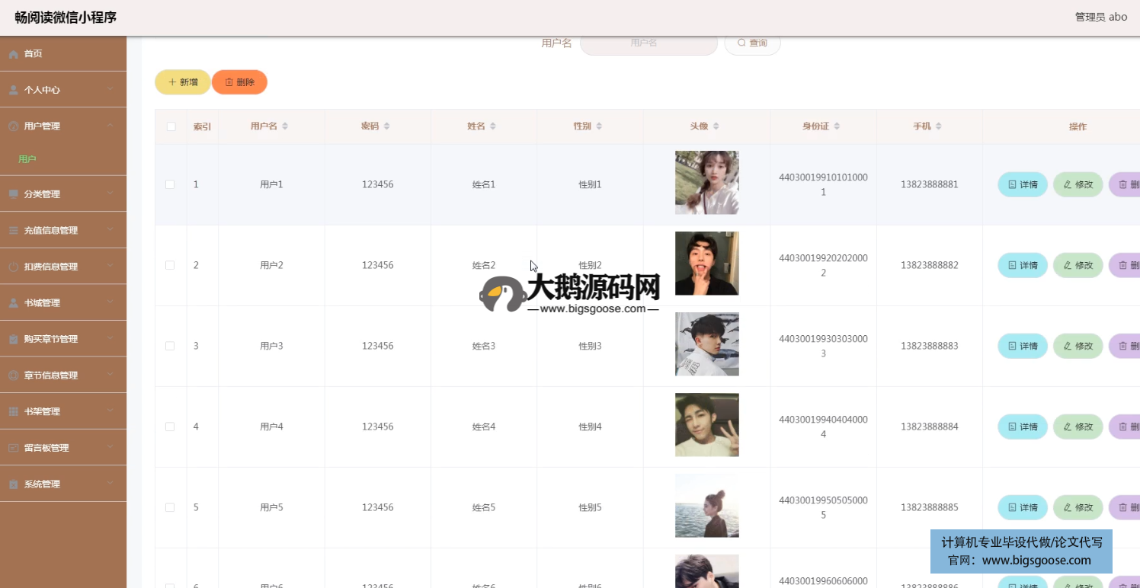
Task: Click 修改 for 用户1
Action: pyautogui.click(x=1078, y=184)
